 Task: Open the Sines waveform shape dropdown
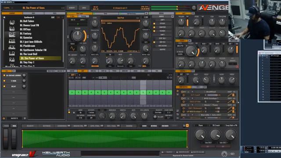coord(72,44)
